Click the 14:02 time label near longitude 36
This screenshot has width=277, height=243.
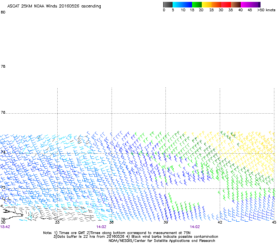pyautogui.click(x=101, y=227)
